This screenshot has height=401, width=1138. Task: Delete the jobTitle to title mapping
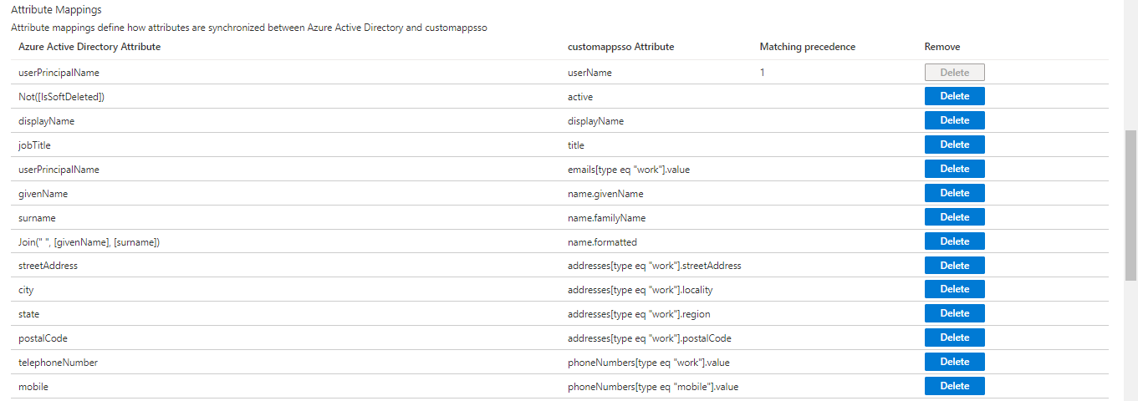click(954, 145)
